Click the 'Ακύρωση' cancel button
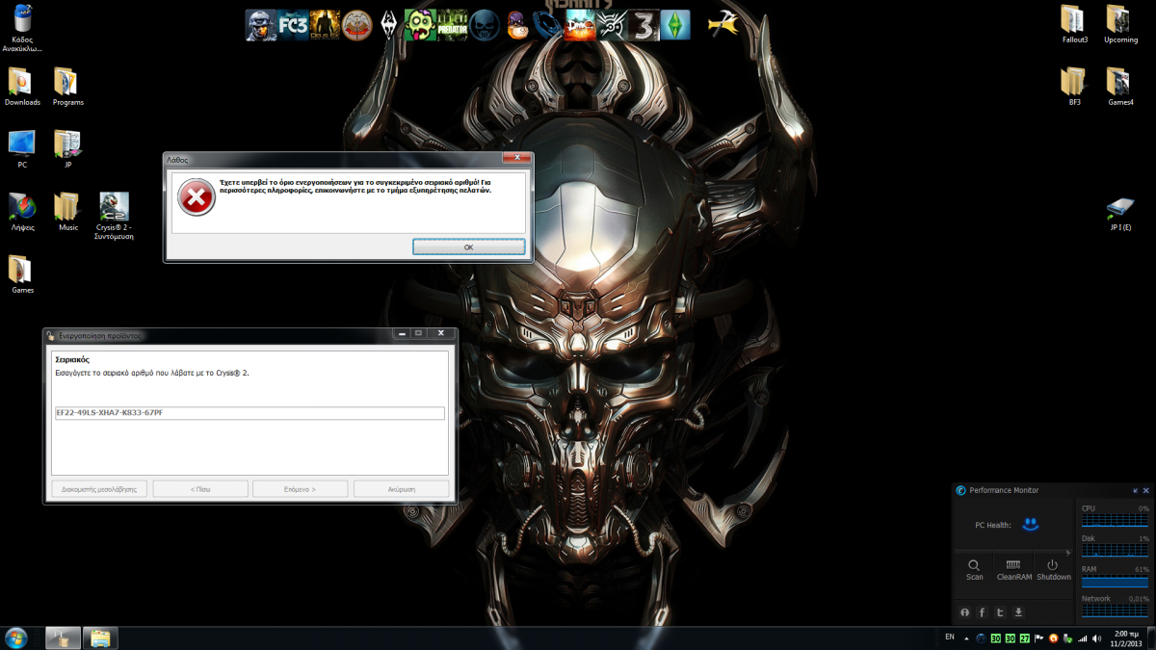 coord(401,489)
